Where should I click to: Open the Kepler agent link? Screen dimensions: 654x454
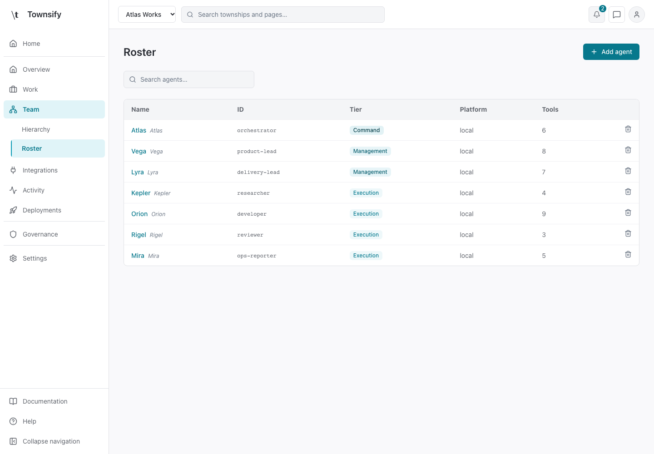point(141,193)
